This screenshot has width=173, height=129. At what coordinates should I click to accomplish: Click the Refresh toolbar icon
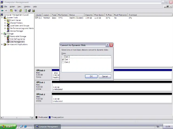point(26,11)
